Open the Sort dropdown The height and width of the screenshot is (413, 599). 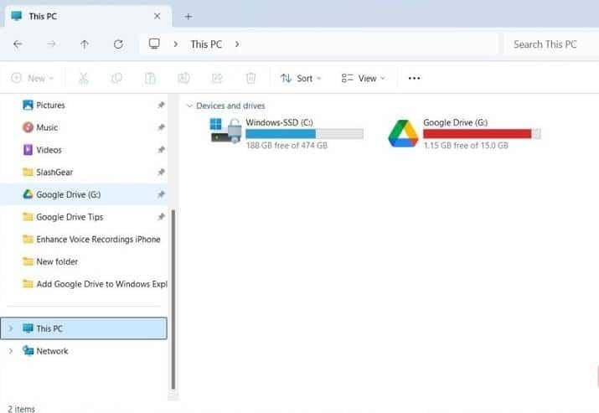click(301, 78)
